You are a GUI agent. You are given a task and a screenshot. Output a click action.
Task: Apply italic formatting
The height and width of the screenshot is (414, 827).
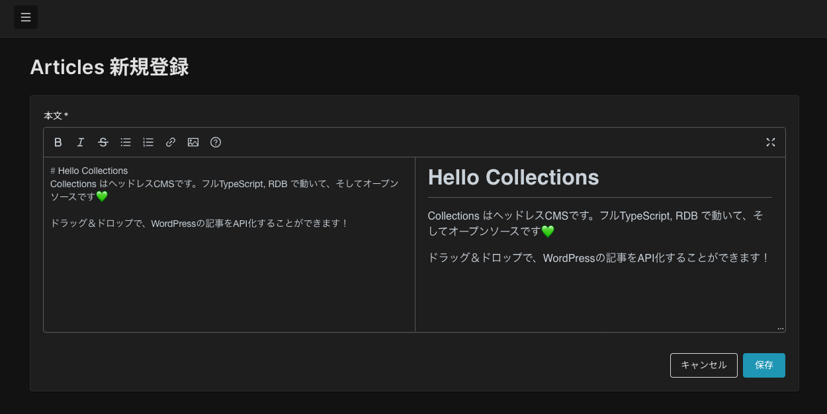point(80,142)
